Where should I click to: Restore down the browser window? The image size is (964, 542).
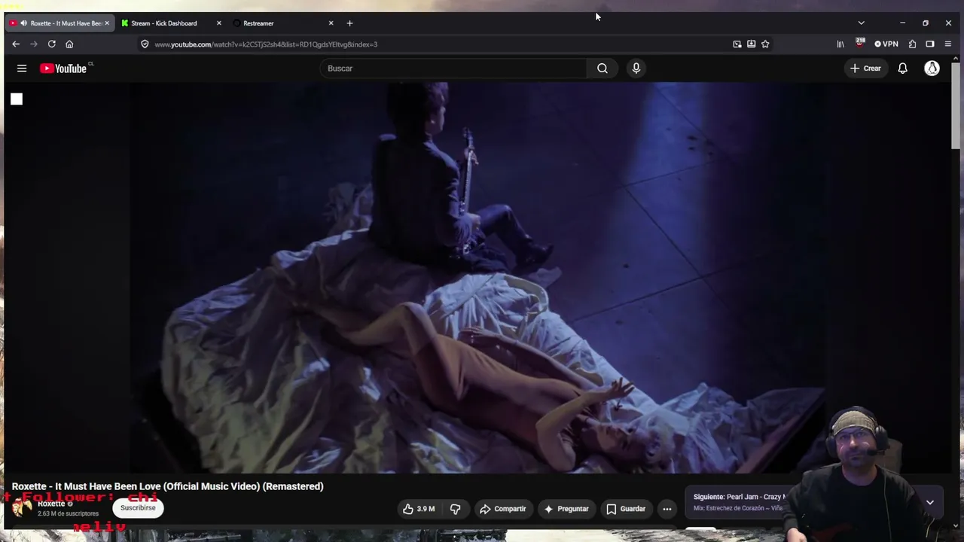click(926, 23)
